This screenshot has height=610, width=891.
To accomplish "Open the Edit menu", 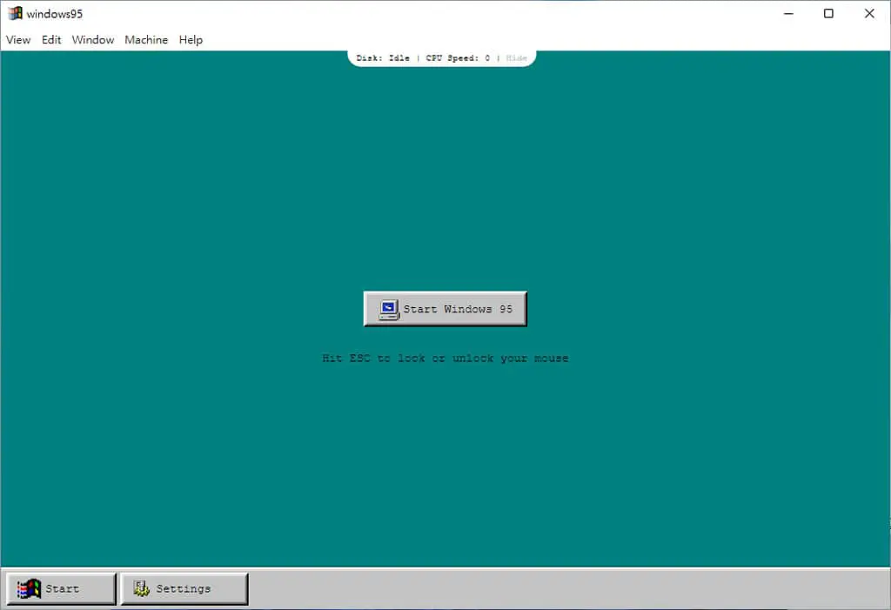I will point(51,40).
